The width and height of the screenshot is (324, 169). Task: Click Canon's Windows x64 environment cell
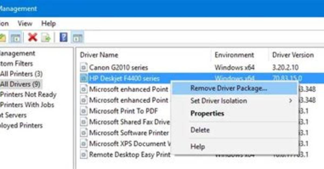pos(235,67)
